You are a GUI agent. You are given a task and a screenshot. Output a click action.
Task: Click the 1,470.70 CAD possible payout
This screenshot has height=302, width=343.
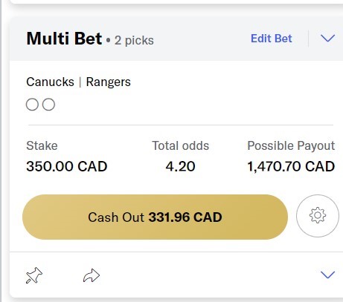pos(291,166)
